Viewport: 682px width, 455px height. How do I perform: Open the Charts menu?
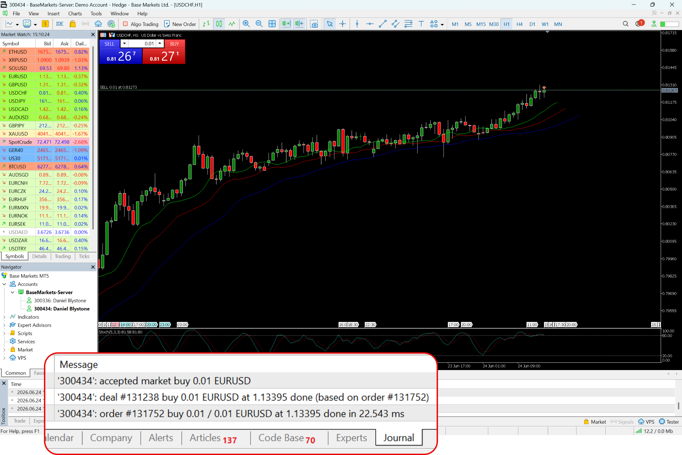(75, 14)
